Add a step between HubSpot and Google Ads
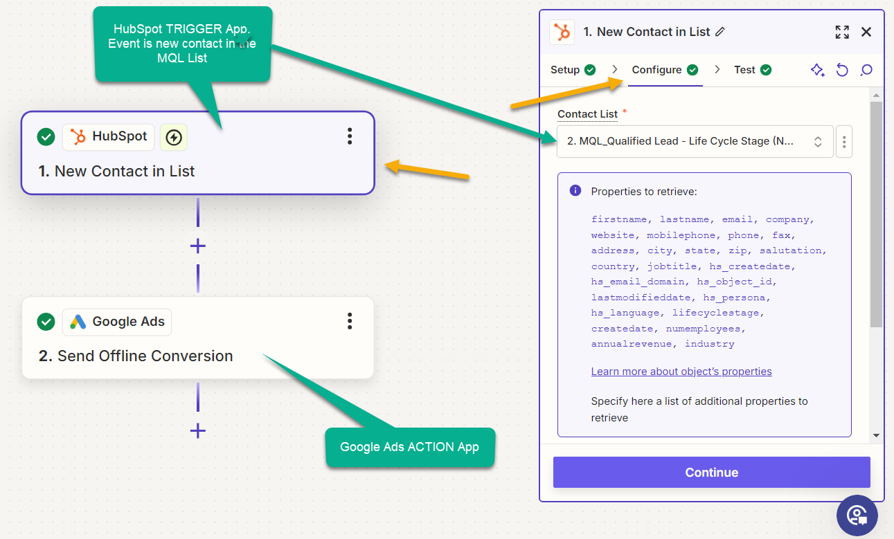894x539 pixels. coord(198,246)
